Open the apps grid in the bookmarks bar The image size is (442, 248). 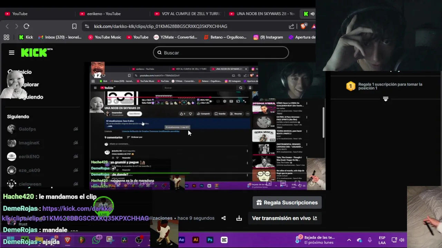click(6, 37)
